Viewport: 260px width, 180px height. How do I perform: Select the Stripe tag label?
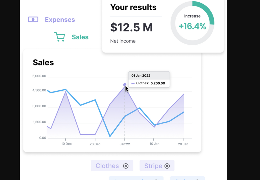click(x=153, y=166)
